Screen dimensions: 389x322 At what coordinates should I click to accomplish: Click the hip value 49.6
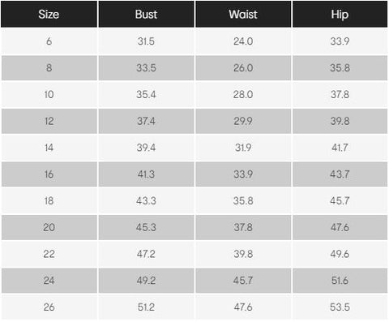[340, 254]
